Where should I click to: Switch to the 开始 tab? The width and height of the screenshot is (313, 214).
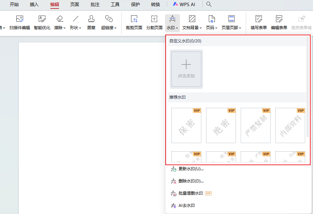click(x=14, y=4)
